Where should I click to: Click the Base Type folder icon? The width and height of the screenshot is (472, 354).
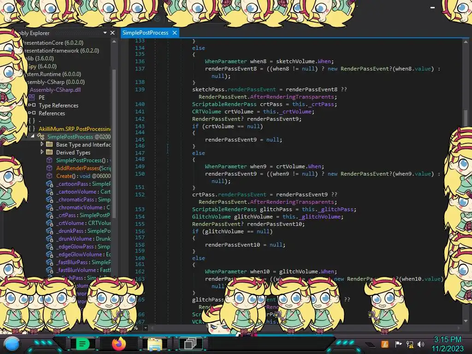(49, 144)
